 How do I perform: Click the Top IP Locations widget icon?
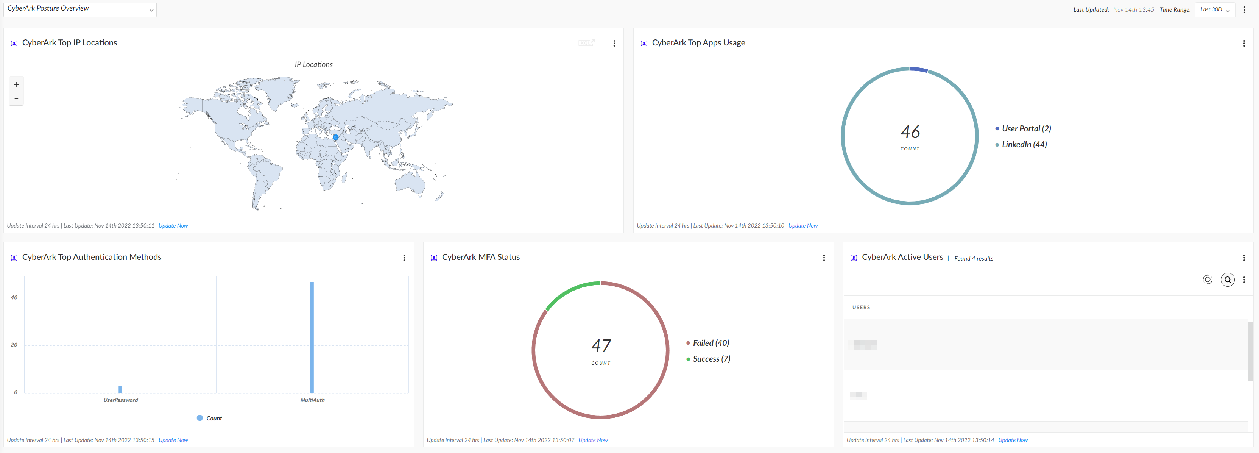[14, 43]
